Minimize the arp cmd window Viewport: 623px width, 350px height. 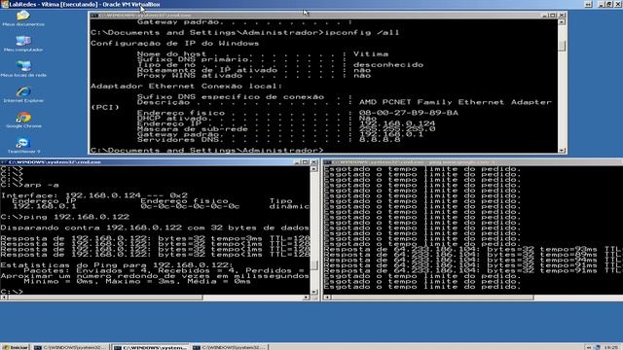tap(297, 162)
